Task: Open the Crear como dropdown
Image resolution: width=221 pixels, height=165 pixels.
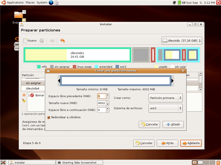Action: coord(165,98)
